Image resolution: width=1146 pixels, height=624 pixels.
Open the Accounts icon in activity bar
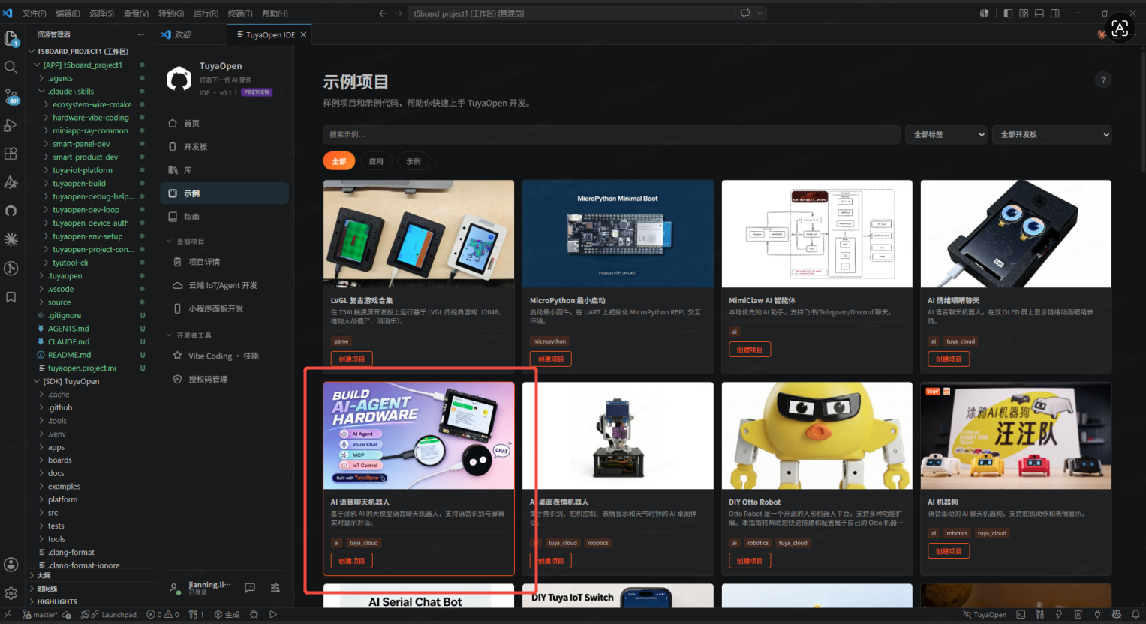[x=11, y=565]
